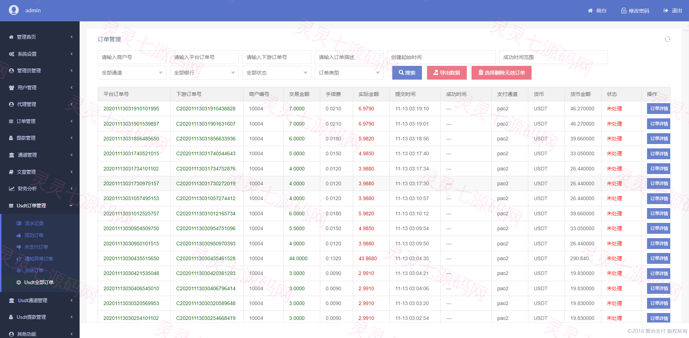
Task: Click 选择删除无效订单 button
Action: 502,73
